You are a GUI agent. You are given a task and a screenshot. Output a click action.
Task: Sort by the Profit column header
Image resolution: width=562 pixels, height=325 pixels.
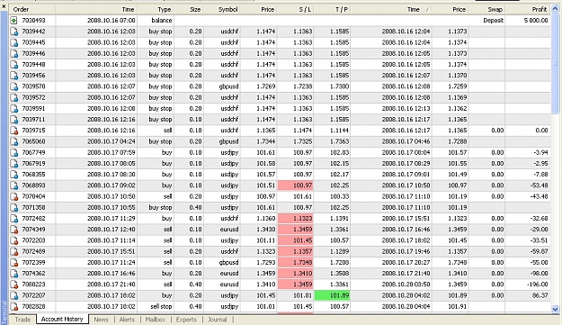[528, 9]
